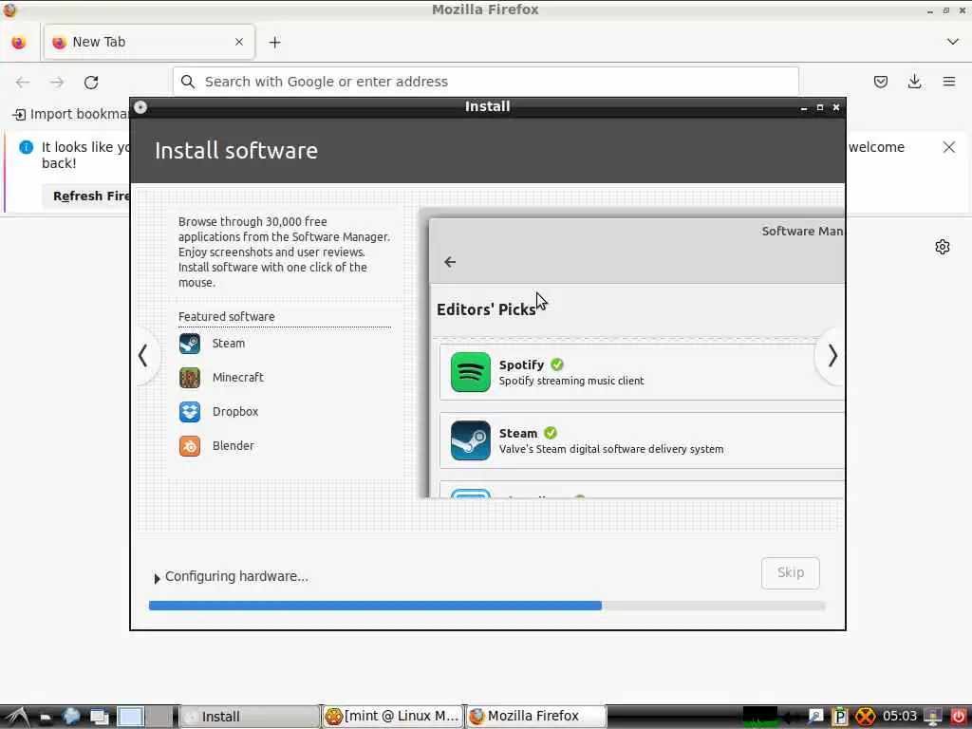
Task: Click the 'Install software' heading
Action: 236,151
